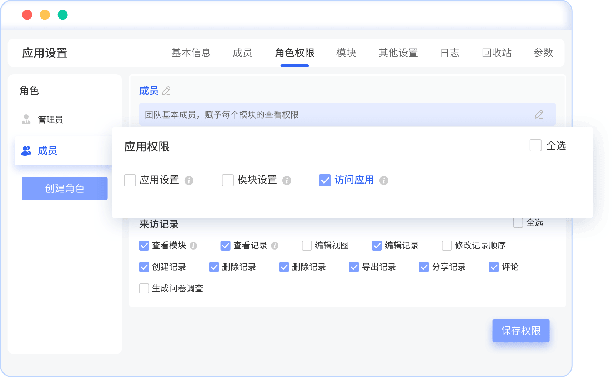Enable the 编辑视图 permission
614x377 pixels.
(x=307, y=246)
